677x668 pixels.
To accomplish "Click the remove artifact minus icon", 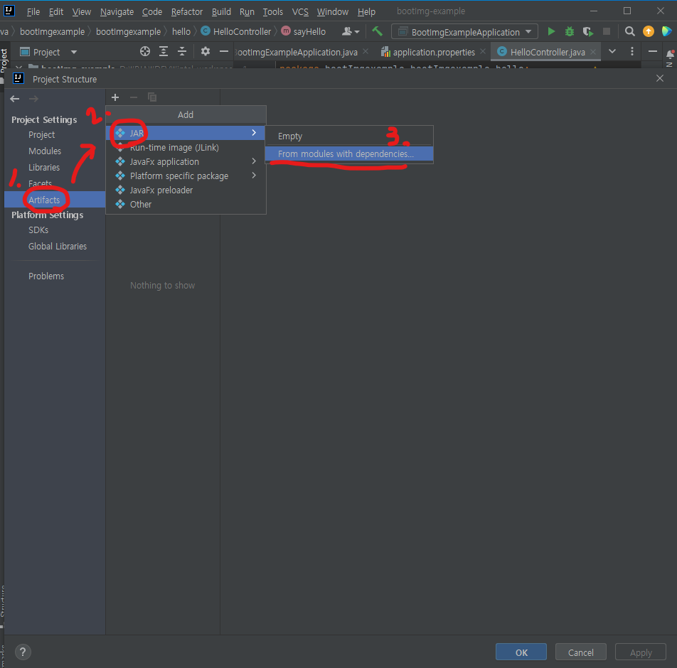I will [x=134, y=97].
